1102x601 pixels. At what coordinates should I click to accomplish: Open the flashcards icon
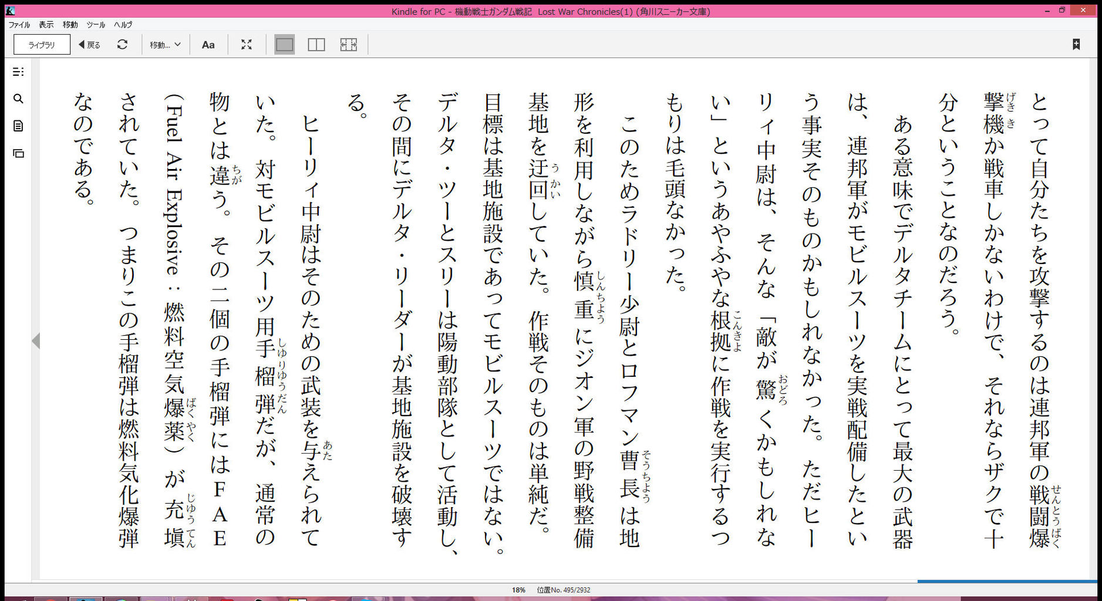point(18,153)
